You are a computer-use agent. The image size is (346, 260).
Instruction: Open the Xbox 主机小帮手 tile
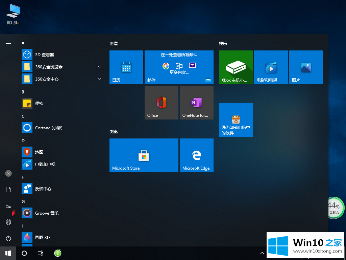click(236, 67)
